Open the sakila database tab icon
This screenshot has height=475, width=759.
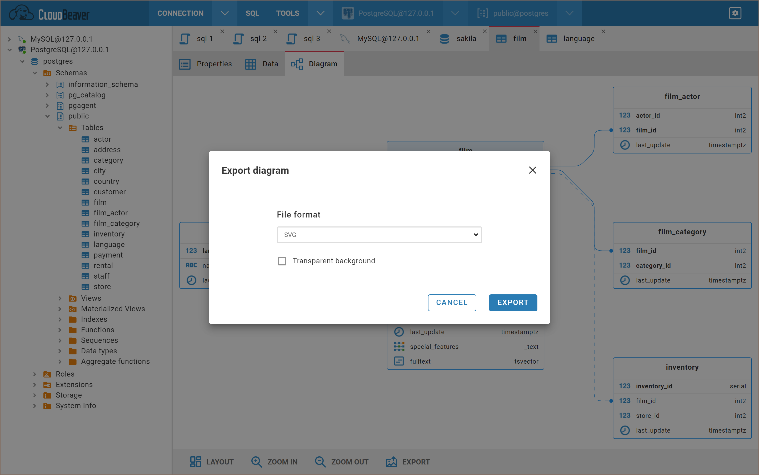(444, 38)
